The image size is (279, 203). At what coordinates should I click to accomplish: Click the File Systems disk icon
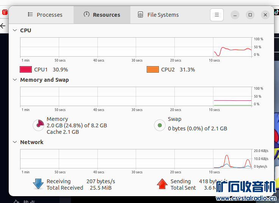(x=140, y=14)
